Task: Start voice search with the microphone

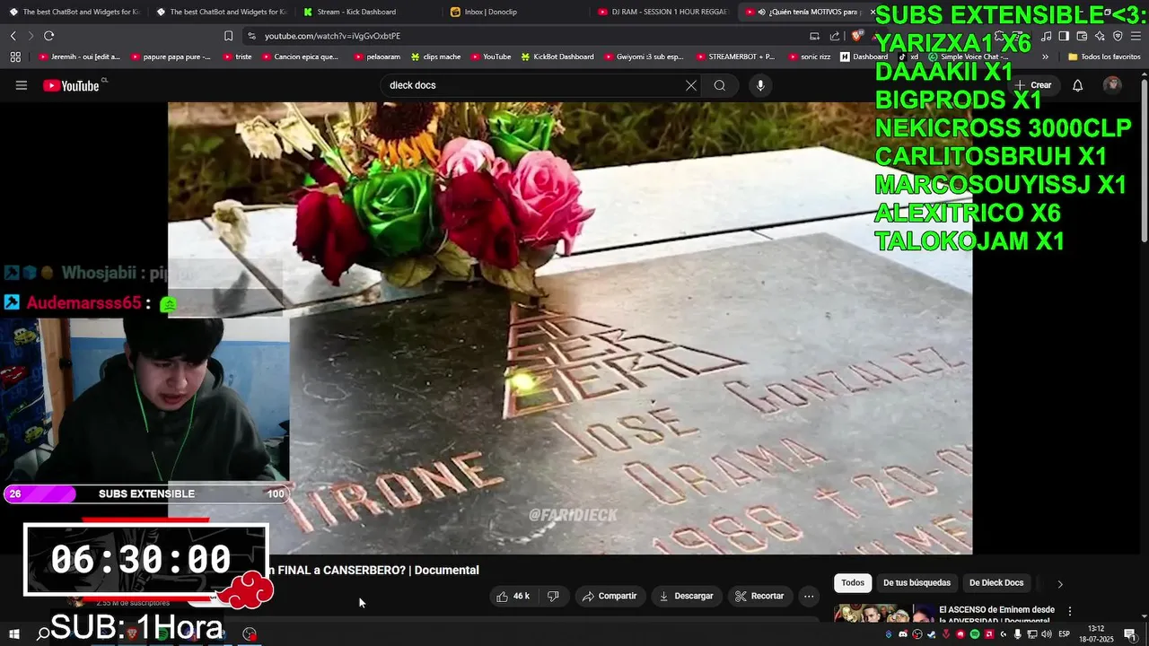Action: pyautogui.click(x=760, y=85)
